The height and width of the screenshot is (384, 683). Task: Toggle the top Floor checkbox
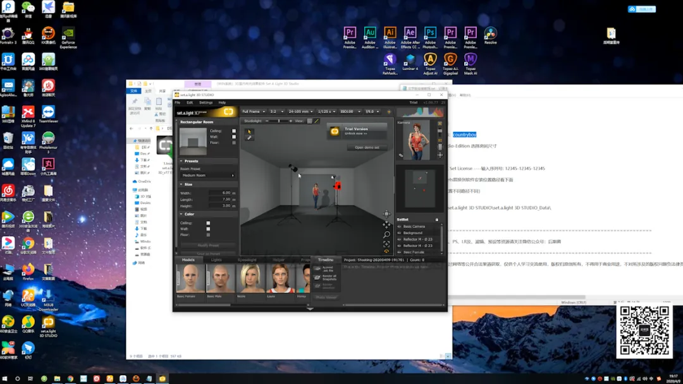234,143
